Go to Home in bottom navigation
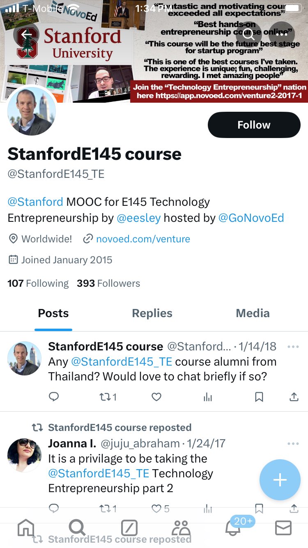 click(x=26, y=527)
